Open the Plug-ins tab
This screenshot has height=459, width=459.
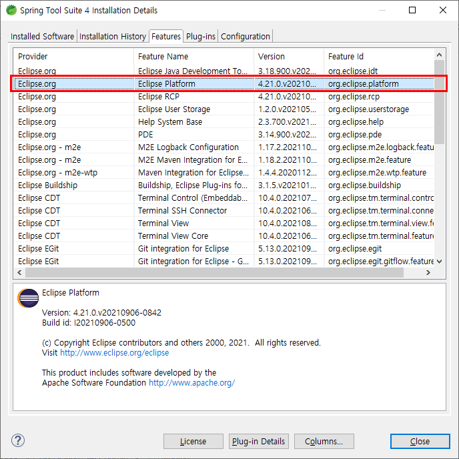201,36
